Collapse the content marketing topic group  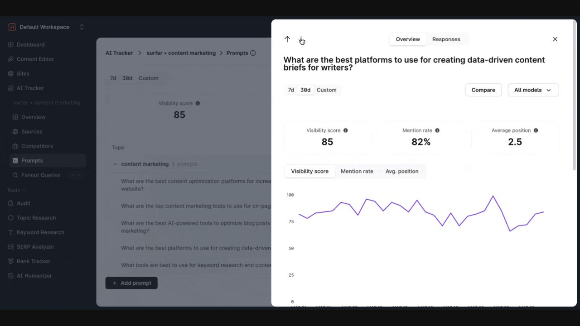click(115, 164)
